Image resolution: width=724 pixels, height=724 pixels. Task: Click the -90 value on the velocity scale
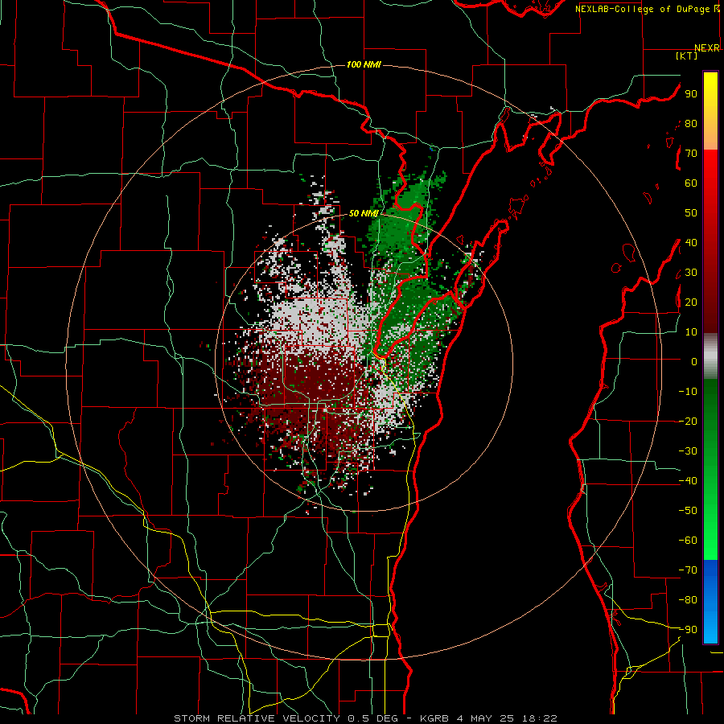688,630
